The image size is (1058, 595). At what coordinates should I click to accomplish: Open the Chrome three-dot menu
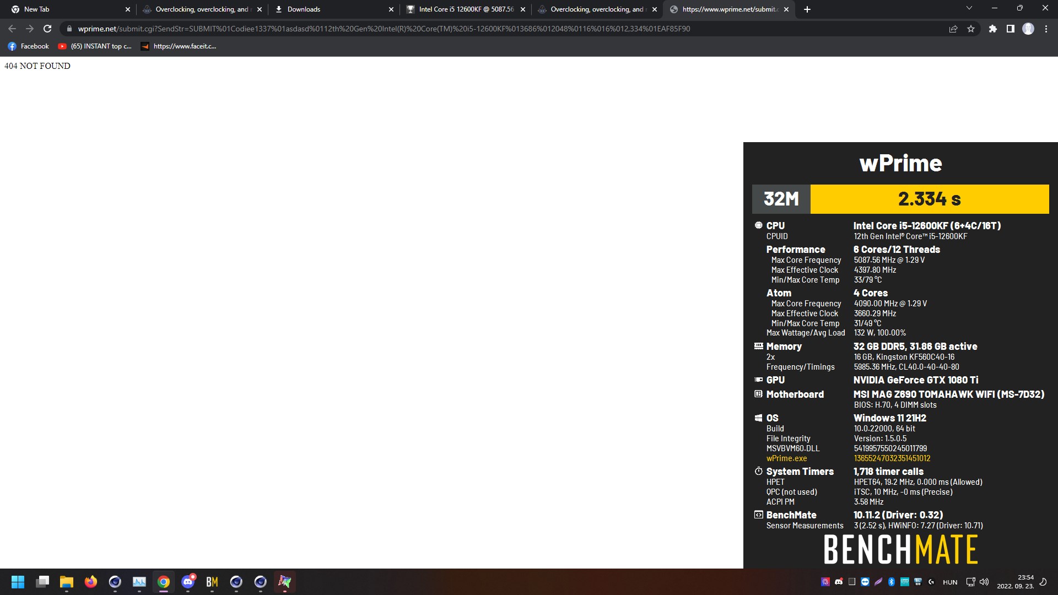pos(1046,29)
